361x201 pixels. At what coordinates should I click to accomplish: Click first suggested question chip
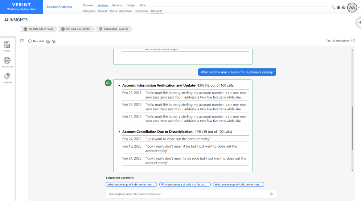131,184
